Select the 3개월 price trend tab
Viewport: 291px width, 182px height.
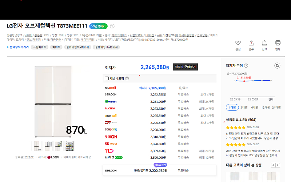[244, 108]
